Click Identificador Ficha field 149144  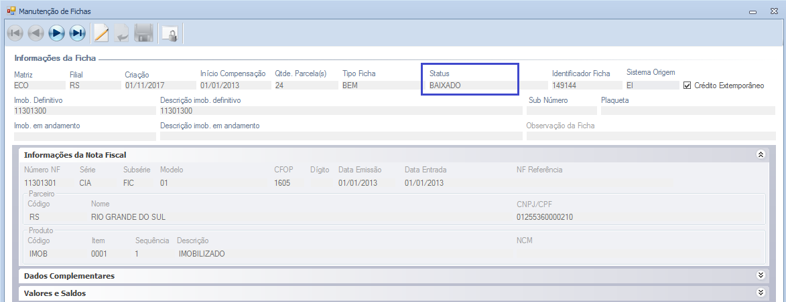click(586, 85)
